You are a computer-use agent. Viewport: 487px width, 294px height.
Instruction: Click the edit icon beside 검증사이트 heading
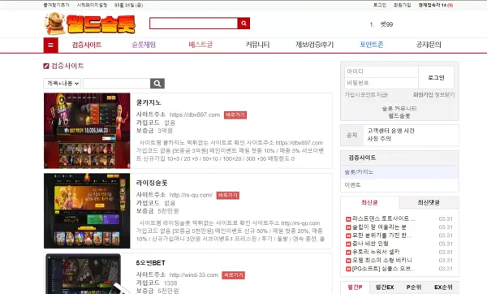click(x=46, y=66)
